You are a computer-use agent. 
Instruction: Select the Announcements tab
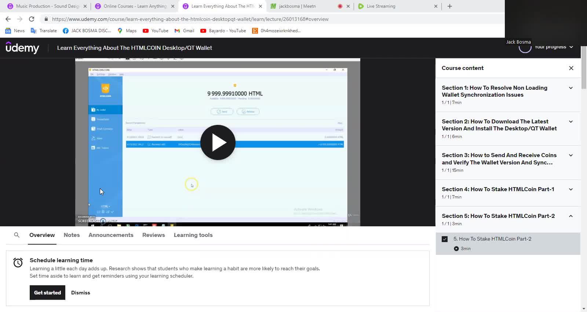111,235
